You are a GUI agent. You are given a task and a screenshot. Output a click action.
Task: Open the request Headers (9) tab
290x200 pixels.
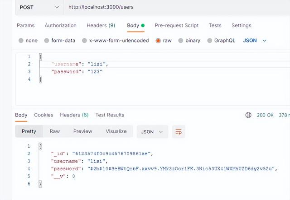(x=101, y=25)
